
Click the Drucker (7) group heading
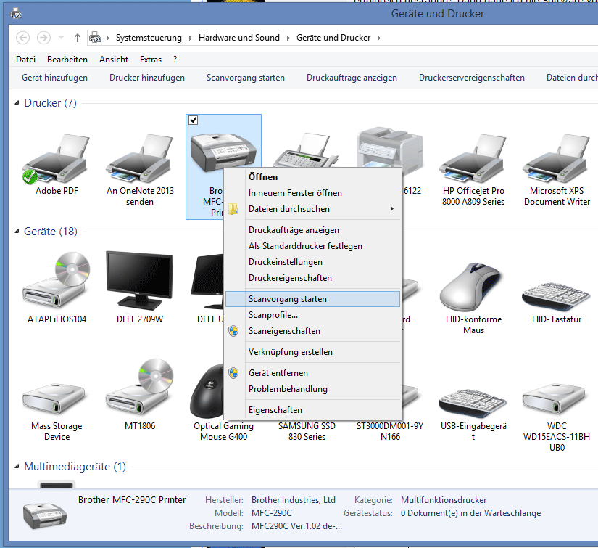[x=50, y=103]
